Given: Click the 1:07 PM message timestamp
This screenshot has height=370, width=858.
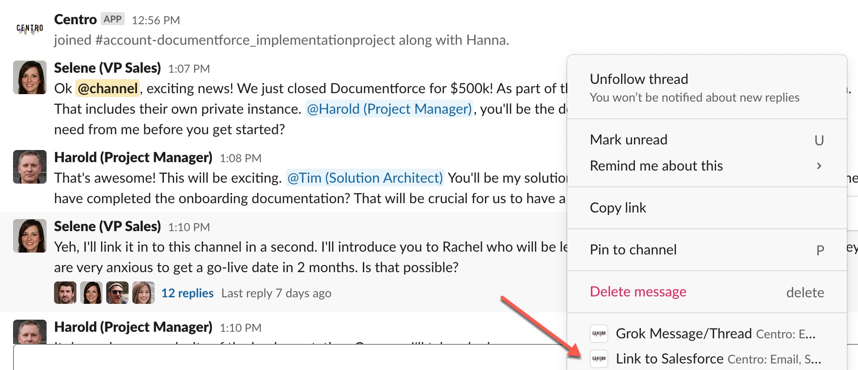Looking at the screenshot, I should point(189,69).
